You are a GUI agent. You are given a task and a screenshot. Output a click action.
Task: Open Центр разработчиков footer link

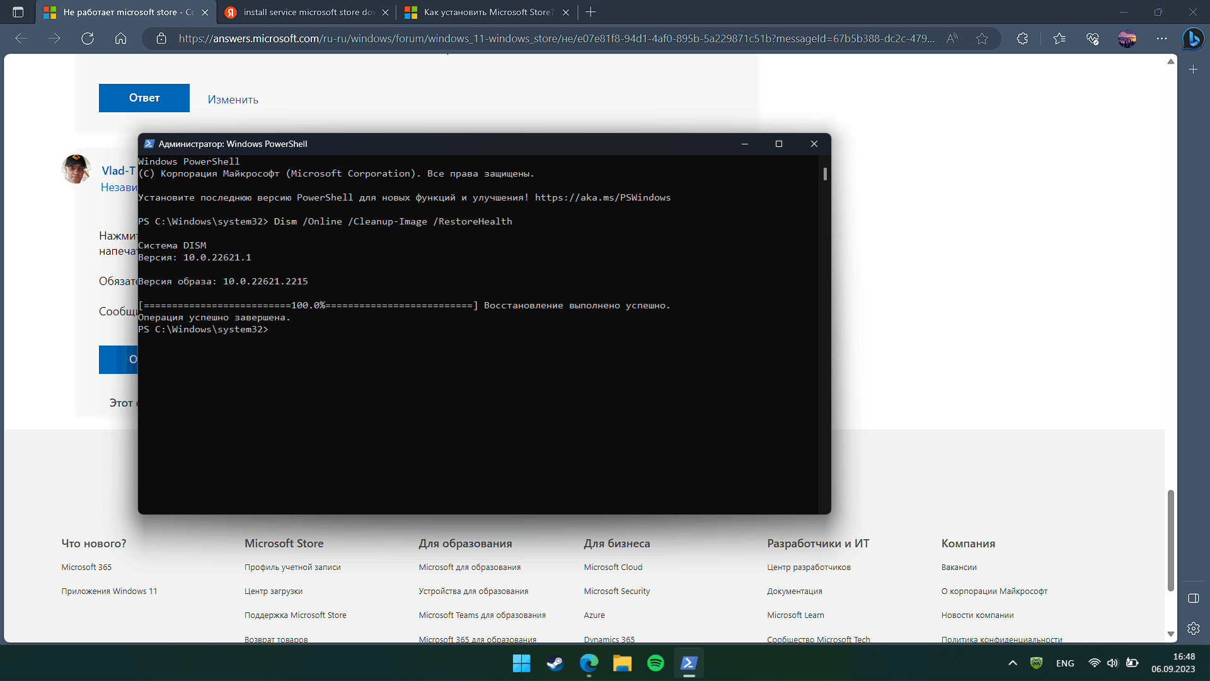(x=809, y=567)
